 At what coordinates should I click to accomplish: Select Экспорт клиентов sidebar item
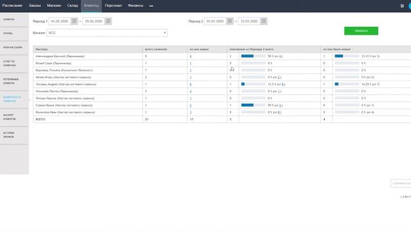(14, 117)
